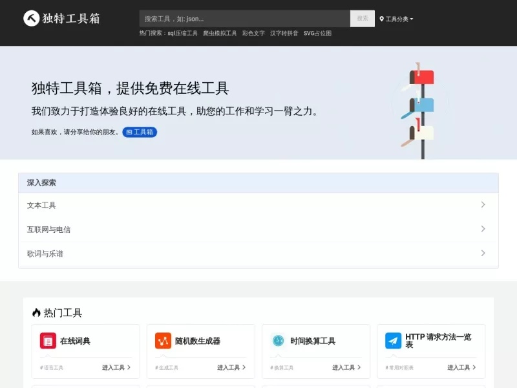Select hot search 汉字转拼音

284,34
